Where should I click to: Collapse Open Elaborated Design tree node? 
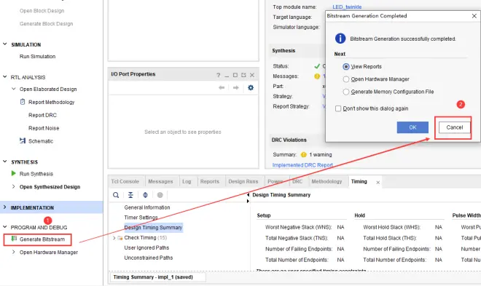(14, 89)
